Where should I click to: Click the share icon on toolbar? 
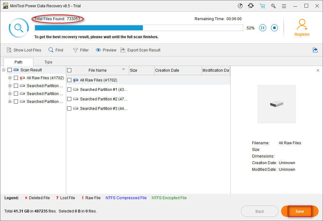[x=315, y=50]
